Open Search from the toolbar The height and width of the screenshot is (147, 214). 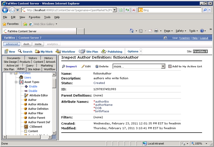(25, 51)
